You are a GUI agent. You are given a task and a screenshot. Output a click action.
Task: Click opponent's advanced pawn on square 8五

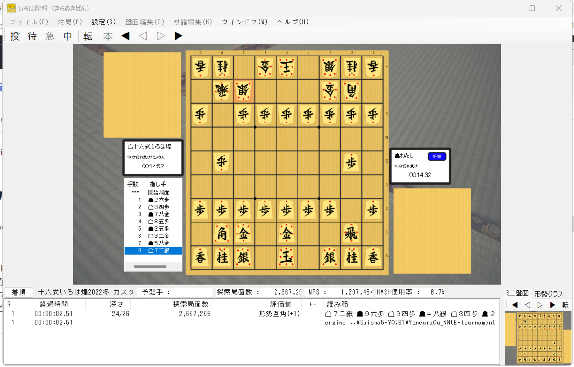click(222, 162)
